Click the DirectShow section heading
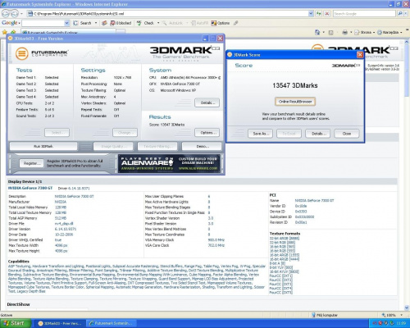 (x=18, y=304)
